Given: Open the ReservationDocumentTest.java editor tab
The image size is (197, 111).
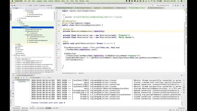Looking at the screenshot, I should click(x=65, y=8).
